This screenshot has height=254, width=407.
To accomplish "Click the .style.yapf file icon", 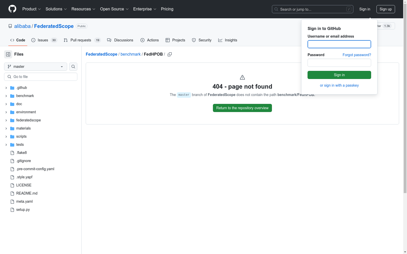I will point(12,177).
